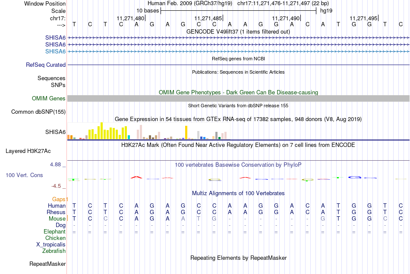
Task: Select the Scale track label
Action: coord(58,11)
